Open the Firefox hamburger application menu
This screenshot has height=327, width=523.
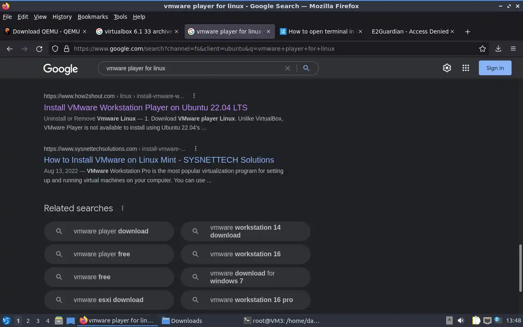point(513,49)
